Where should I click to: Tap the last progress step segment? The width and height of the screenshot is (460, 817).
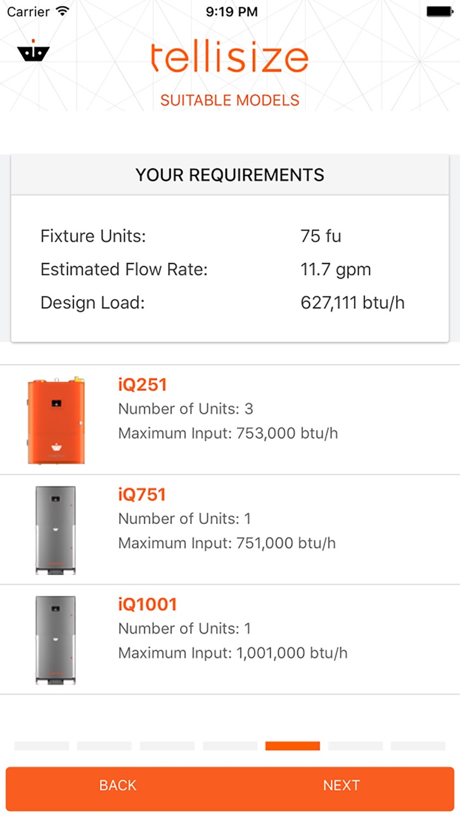418,746
